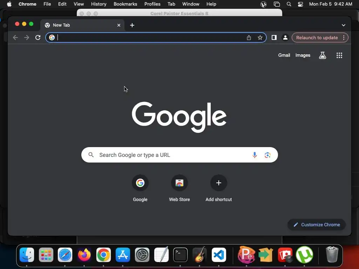Reload the current page
This screenshot has width=359, height=269.
pyautogui.click(x=38, y=37)
